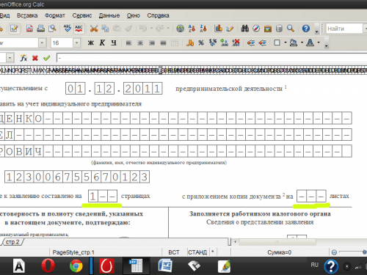This screenshot has height=275, width=367.
Task: Apply Font Color A icon
Action: (x=310, y=43)
